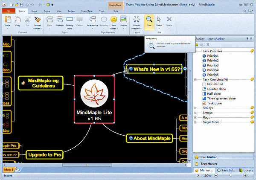Select the Half done marker
The height and width of the screenshot is (180, 256).
pyautogui.click(x=204, y=94)
